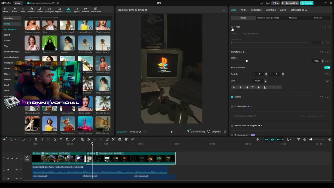Uncheck the Mistura checkbox
This screenshot has height=188, width=334.
click(232, 97)
